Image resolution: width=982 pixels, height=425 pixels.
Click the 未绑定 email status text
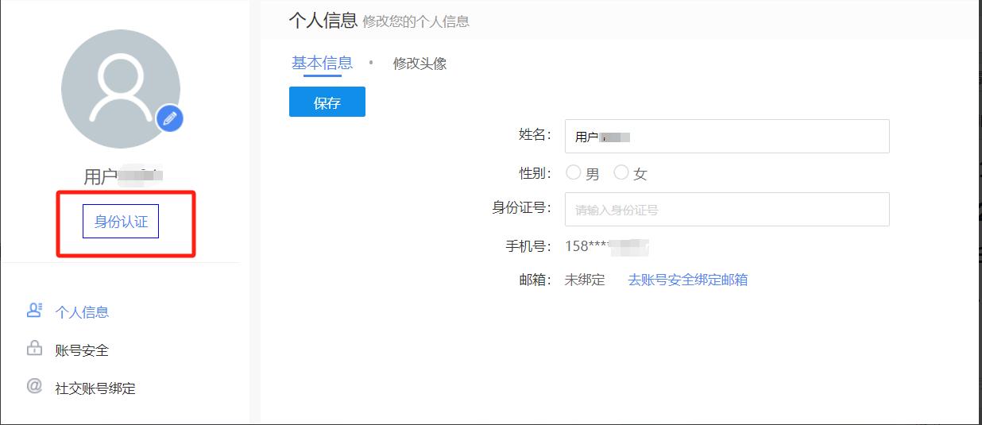pos(585,280)
